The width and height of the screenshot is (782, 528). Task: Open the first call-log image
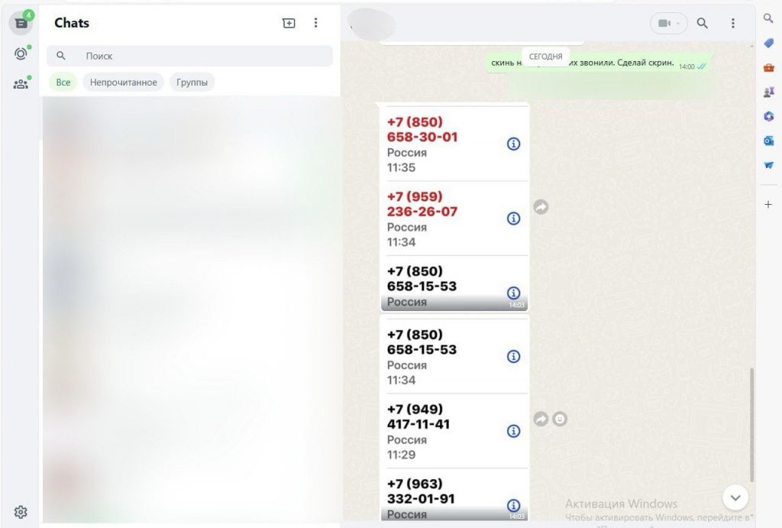(x=454, y=206)
